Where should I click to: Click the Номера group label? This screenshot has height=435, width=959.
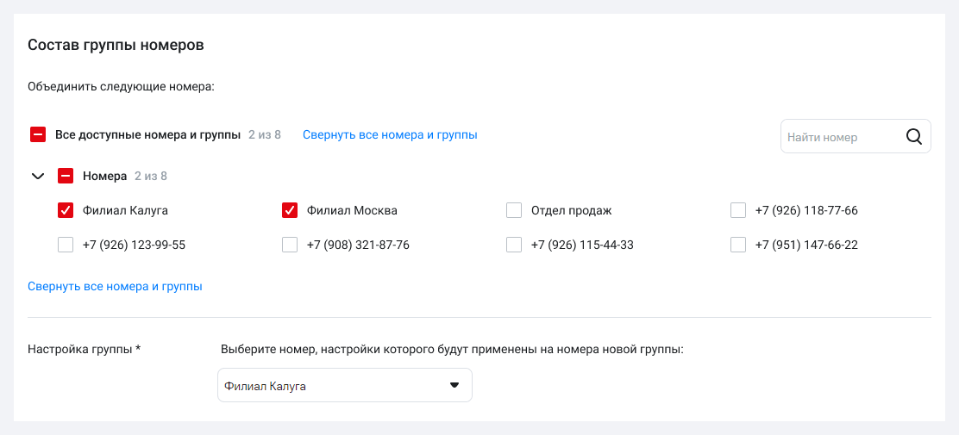pyautogui.click(x=104, y=176)
